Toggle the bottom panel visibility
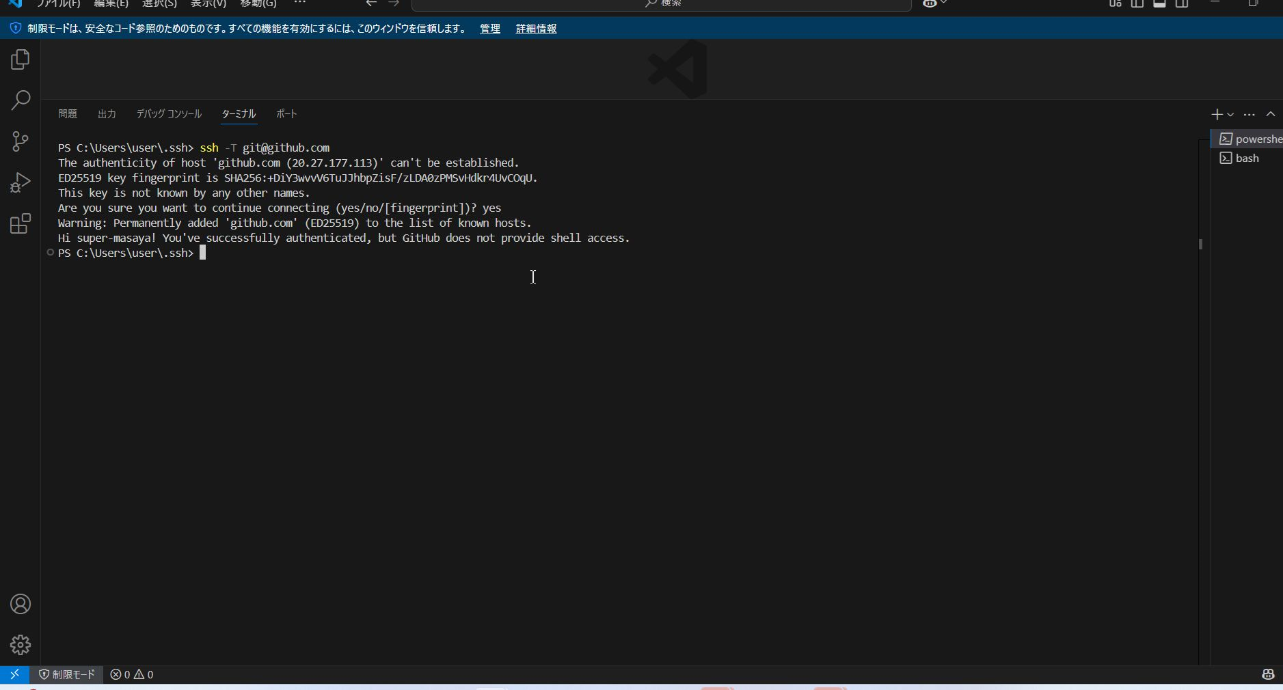Viewport: 1283px width, 690px height. pos(1159,3)
